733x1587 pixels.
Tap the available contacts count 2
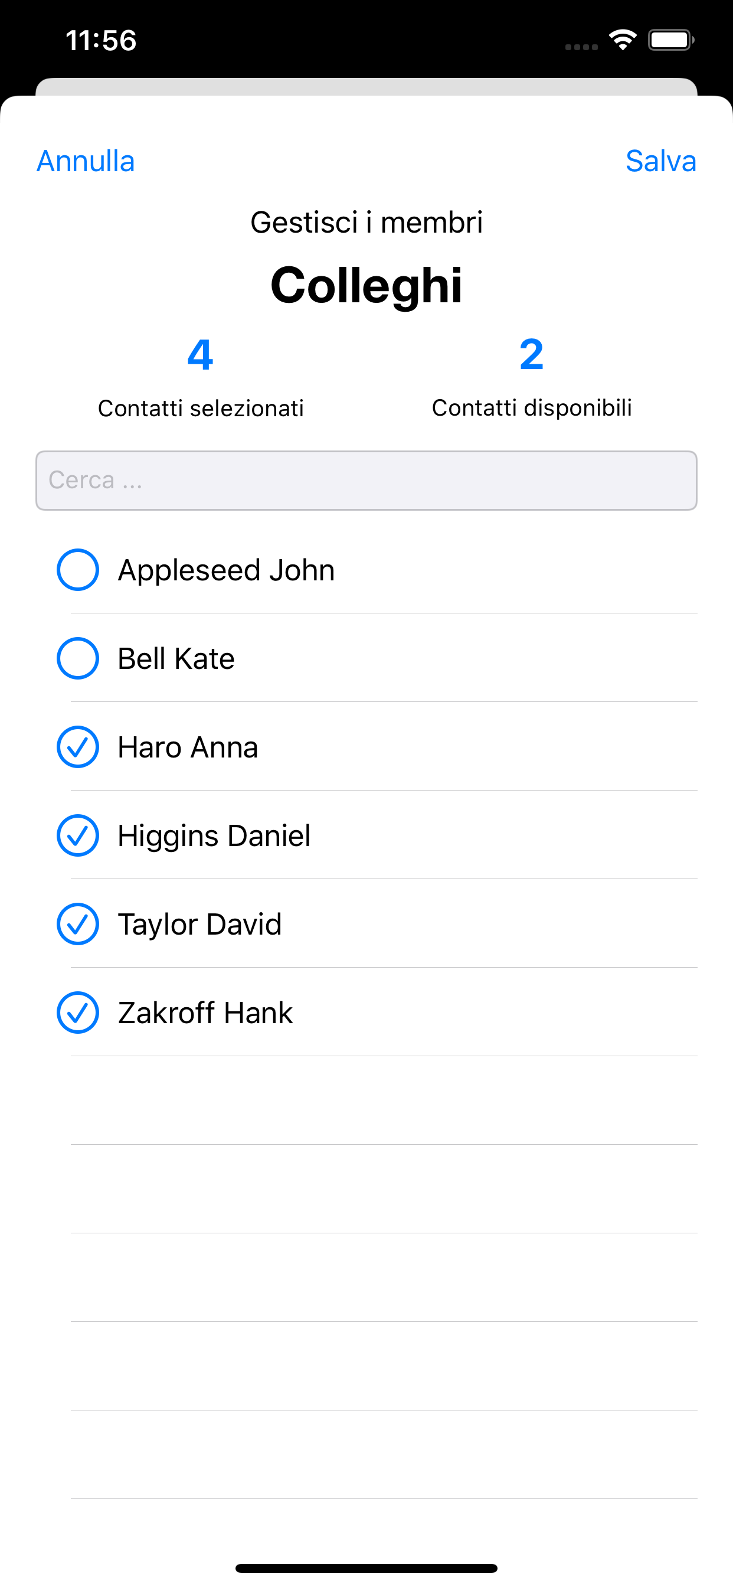click(532, 355)
